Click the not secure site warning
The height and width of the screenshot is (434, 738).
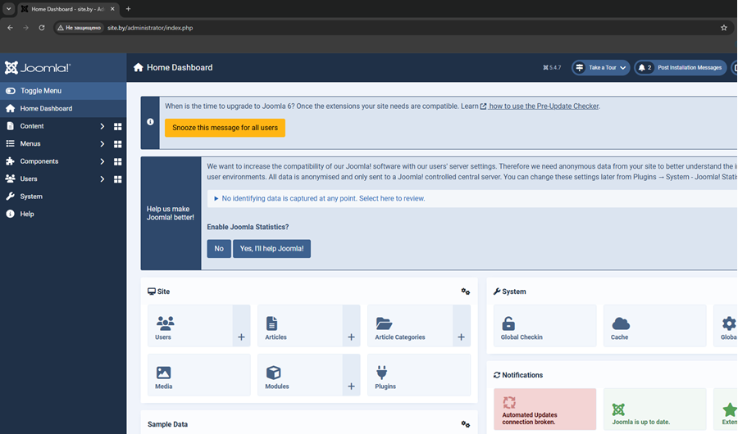coord(79,28)
